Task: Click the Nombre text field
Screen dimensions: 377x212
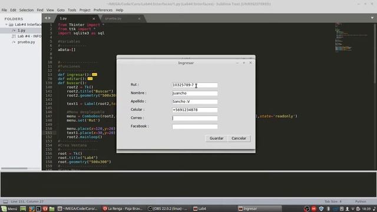Action: (195, 93)
